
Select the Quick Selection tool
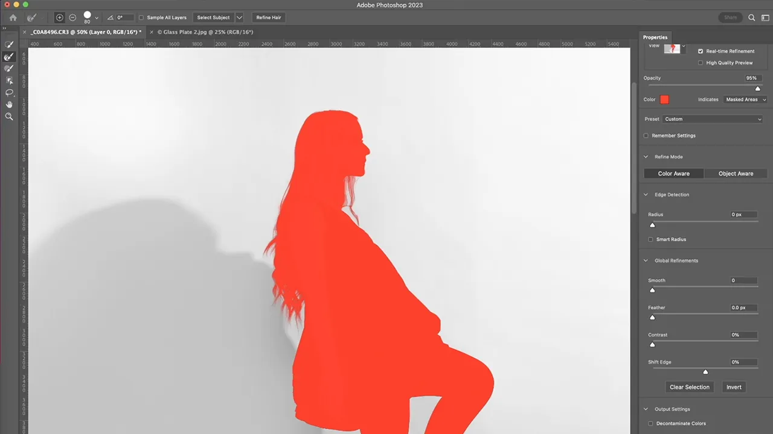tap(9, 45)
